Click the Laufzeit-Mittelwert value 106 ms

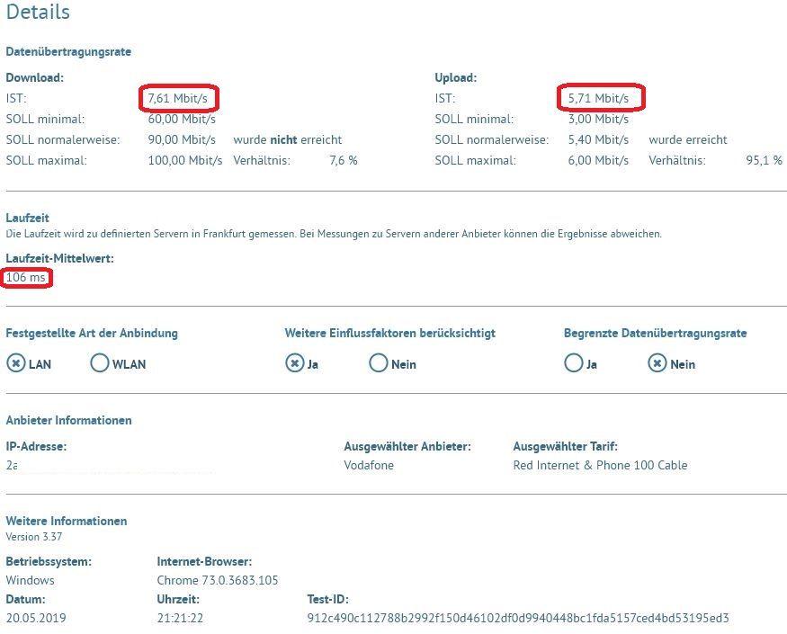pyautogui.click(x=23, y=278)
